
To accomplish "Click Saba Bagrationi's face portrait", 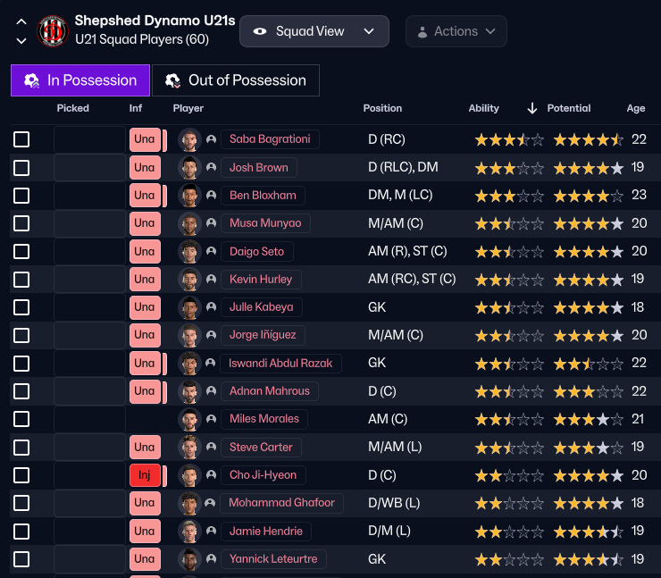I will tap(189, 139).
